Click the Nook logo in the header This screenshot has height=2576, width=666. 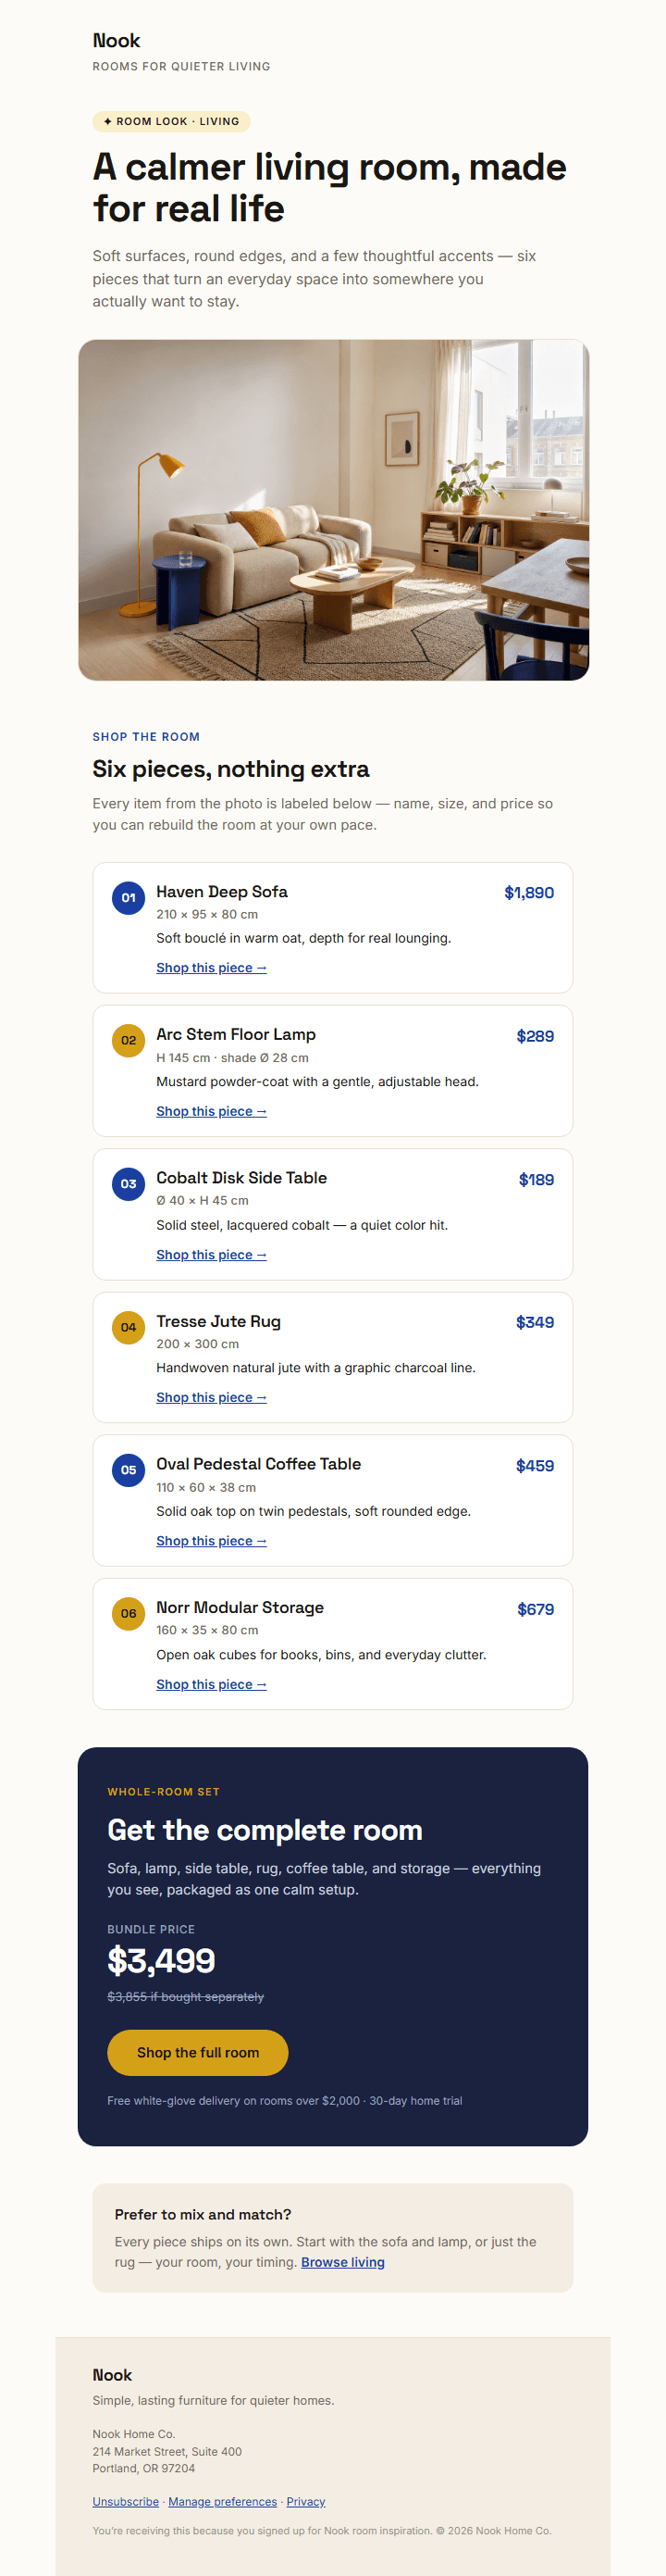coord(117,41)
